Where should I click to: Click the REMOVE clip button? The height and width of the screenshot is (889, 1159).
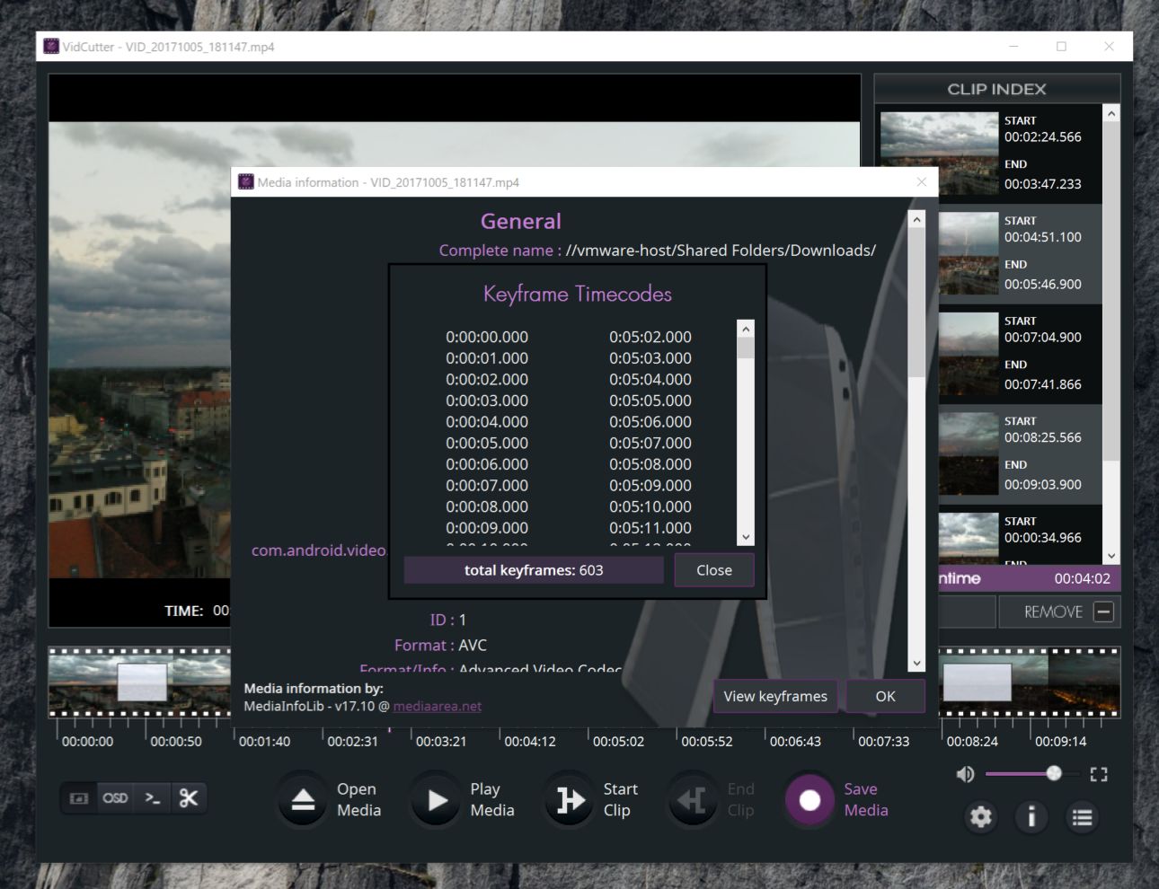click(x=1059, y=612)
